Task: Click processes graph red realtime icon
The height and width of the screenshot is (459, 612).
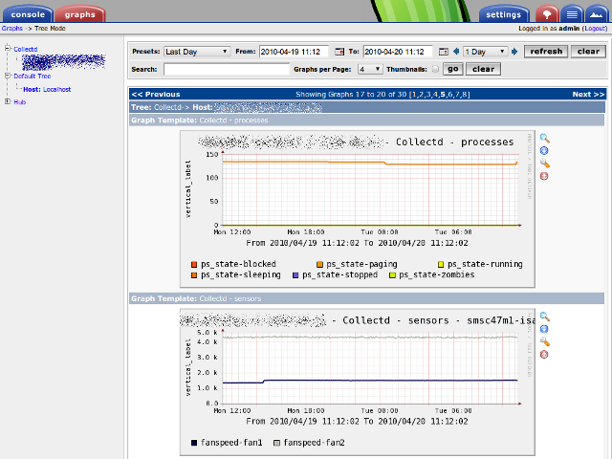Action: coord(544,176)
